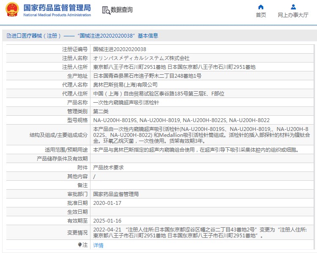Select production address 日本国青森县黑石市 value
This screenshot has width=317, height=253.
147,76
